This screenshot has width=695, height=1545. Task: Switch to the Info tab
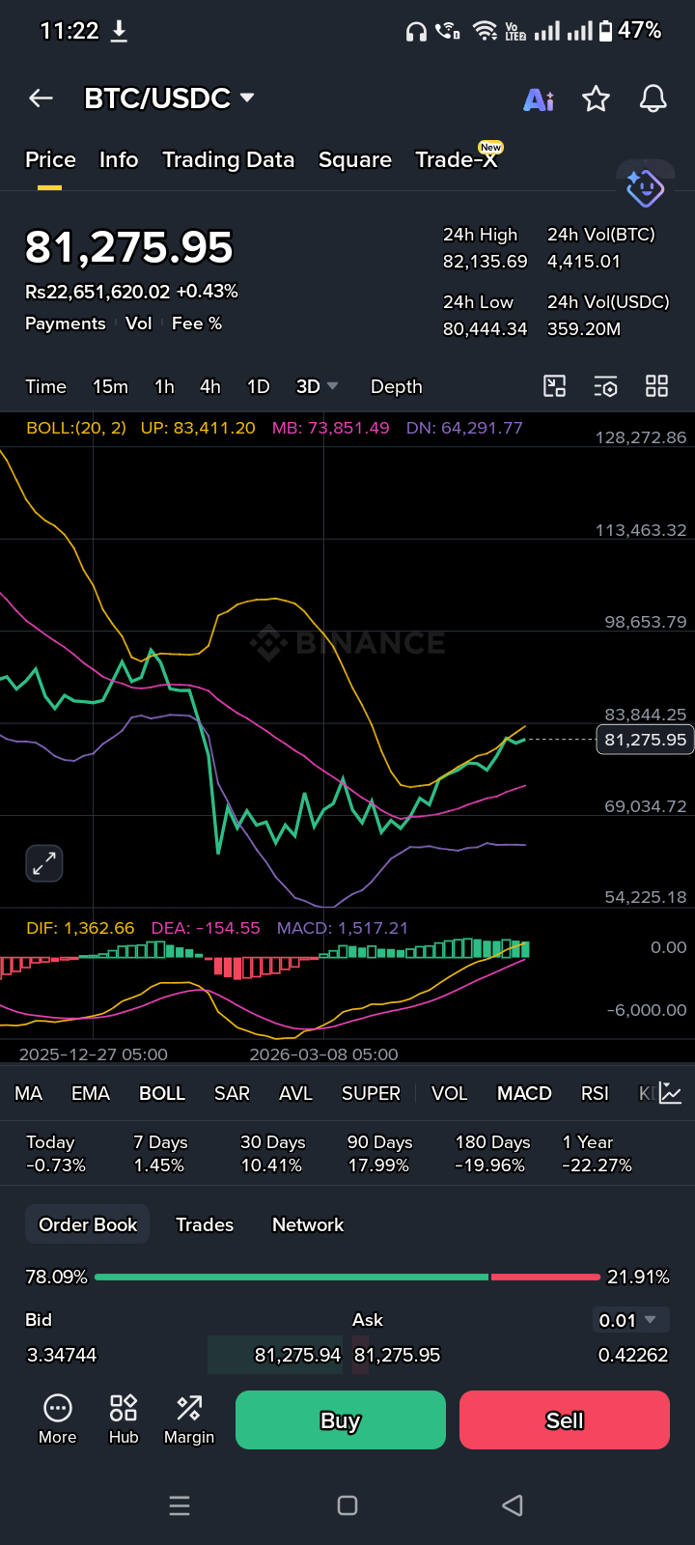[119, 160]
